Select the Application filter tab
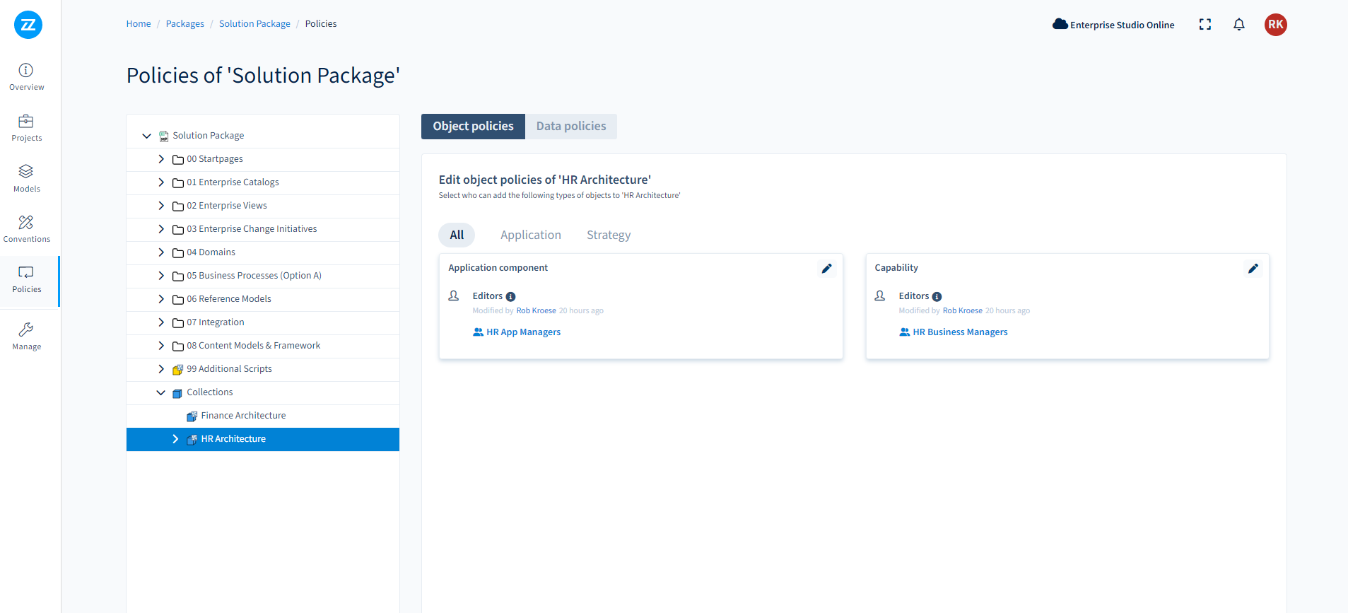 tap(531, 235)
